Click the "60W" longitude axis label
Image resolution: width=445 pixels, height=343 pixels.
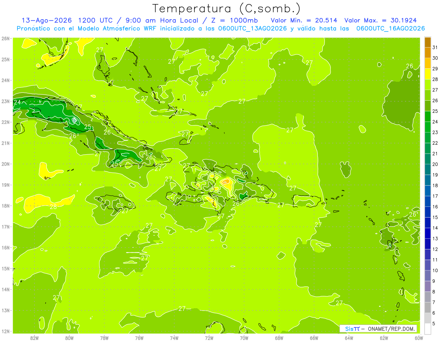[419, 338]
